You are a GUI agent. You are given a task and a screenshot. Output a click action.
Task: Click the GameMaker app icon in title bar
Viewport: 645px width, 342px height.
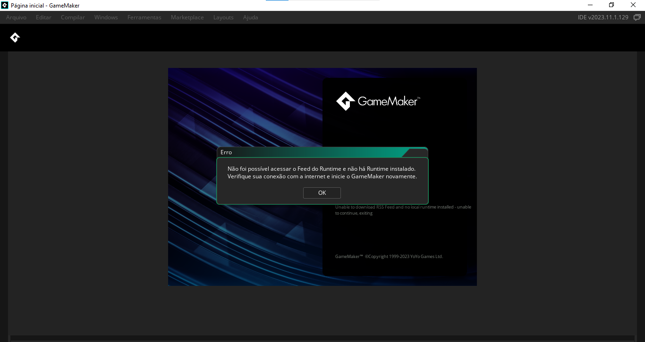tap(5, 5)
